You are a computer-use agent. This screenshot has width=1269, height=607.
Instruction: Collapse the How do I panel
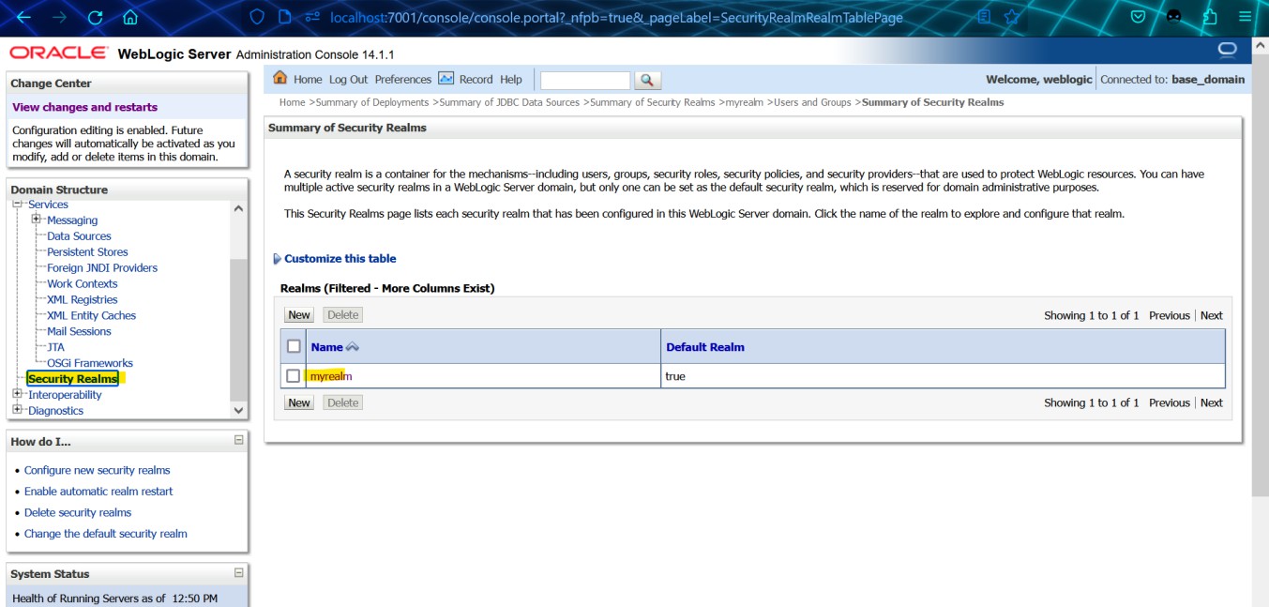pyautogui.click(x=238, y=440)
